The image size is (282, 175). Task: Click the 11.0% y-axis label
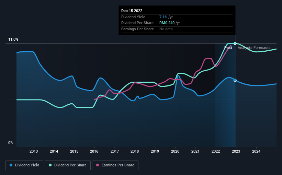pos(13,39)
